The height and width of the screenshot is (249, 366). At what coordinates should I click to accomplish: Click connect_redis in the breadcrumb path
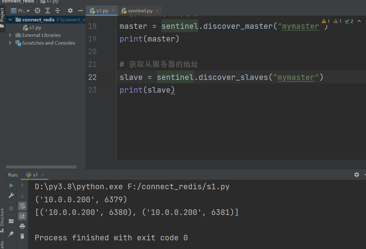(18, 2)
